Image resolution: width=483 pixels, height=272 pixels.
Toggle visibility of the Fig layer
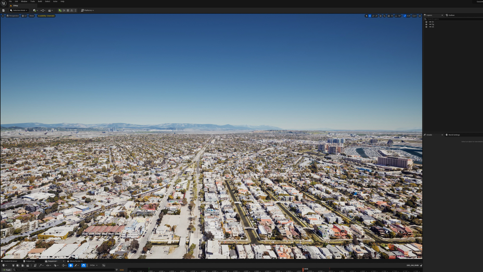[x=426, y=24]
